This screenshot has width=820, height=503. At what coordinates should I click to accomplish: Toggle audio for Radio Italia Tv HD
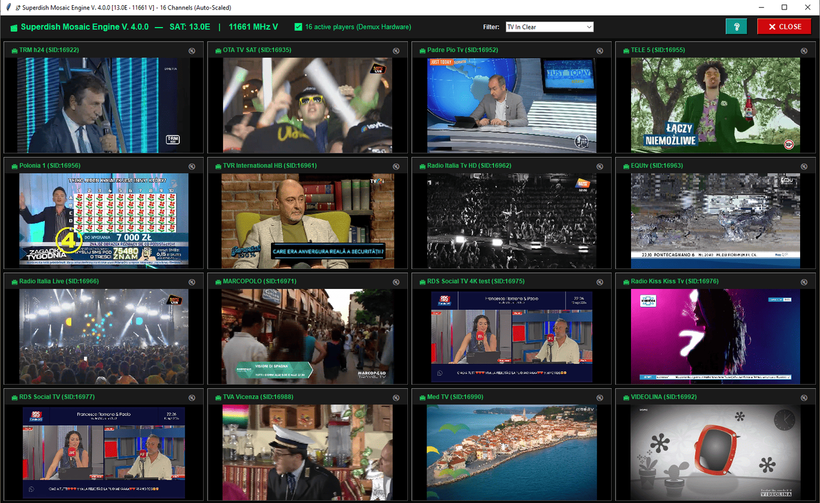(600, 167)
